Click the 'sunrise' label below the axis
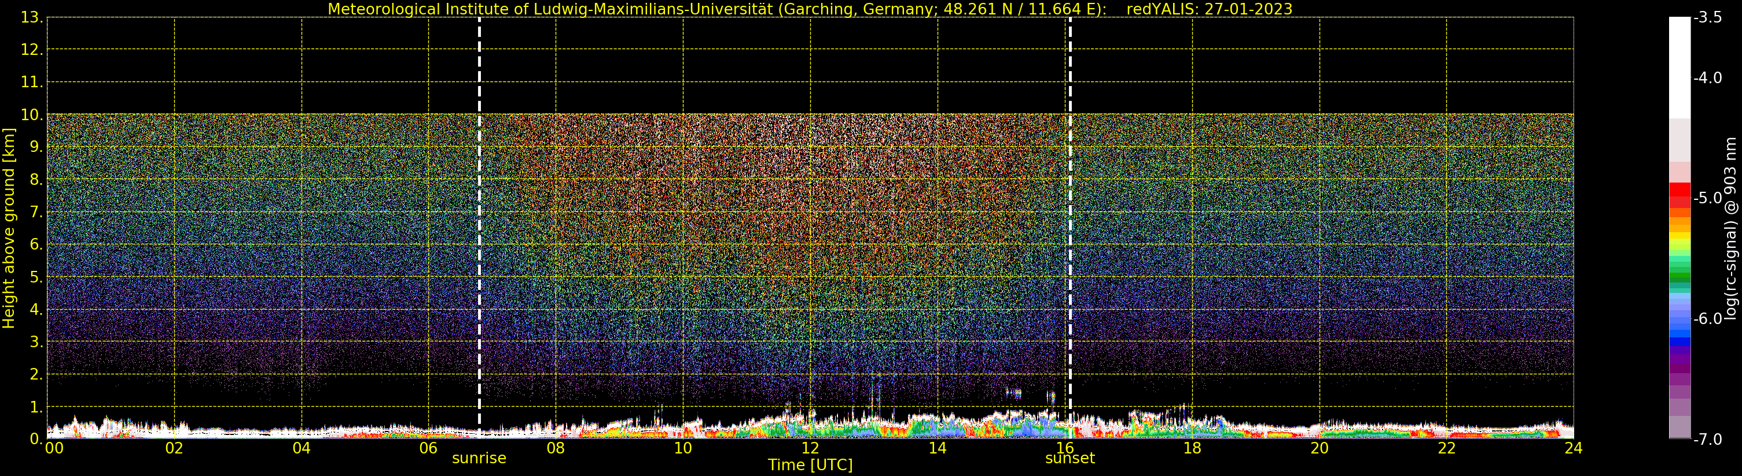 tap(479, 459)
